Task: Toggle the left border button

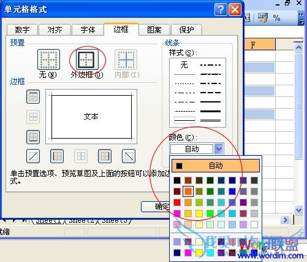Action: [x=57, y=156]
